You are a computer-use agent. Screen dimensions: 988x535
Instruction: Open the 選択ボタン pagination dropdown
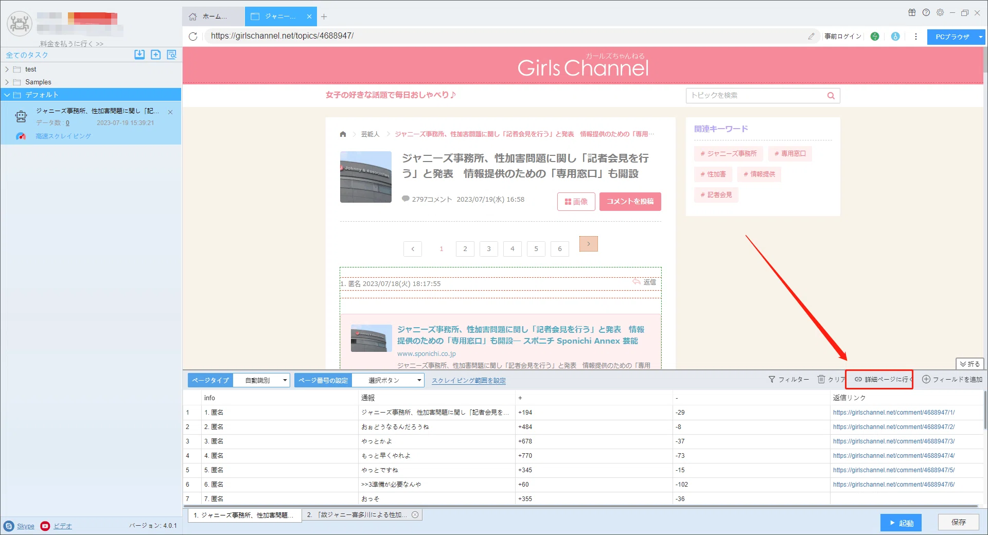[x=388, y=380]
